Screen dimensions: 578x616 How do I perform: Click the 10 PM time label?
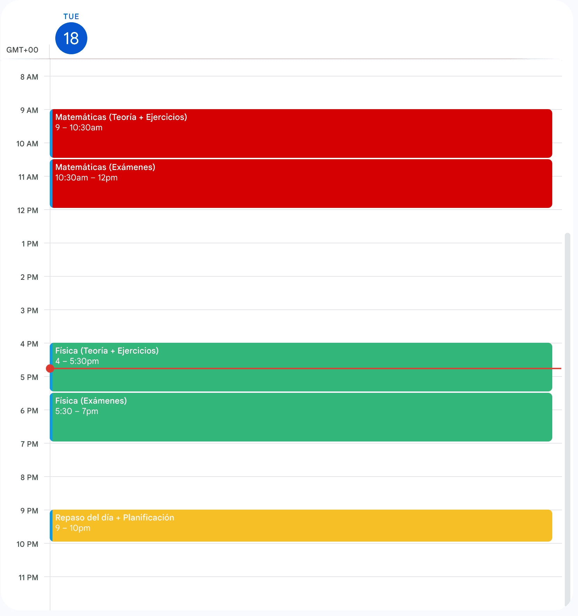pyautogui.click(x=27, y=544)
